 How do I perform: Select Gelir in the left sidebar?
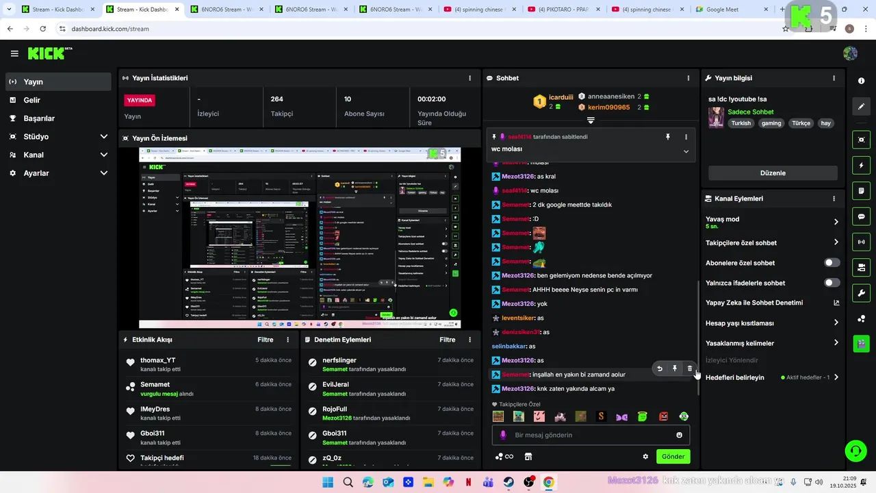58,100
